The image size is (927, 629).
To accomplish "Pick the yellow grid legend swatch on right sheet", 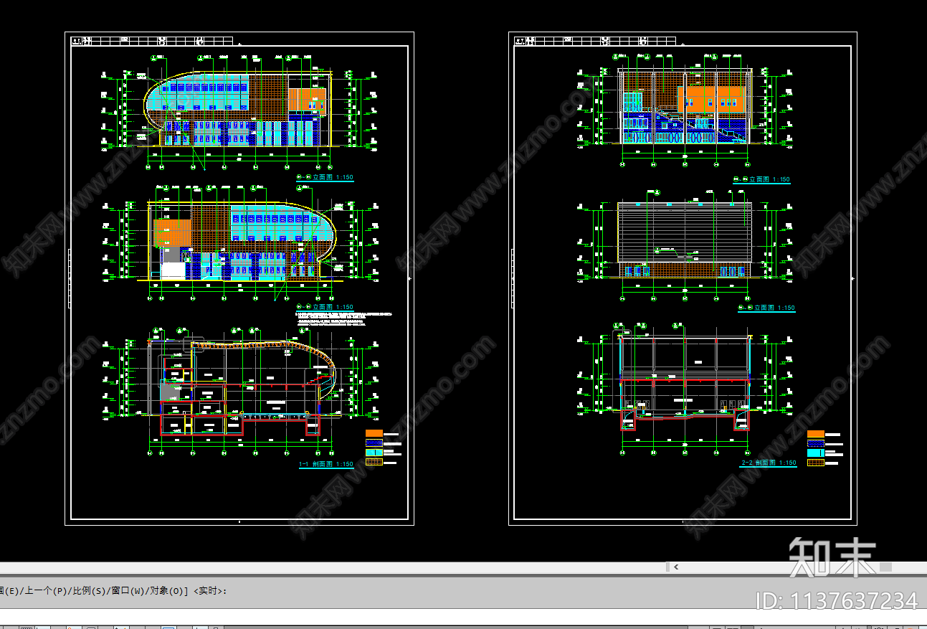I will (816, 463).
